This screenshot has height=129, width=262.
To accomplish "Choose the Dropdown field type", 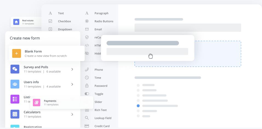I will 65,29.
